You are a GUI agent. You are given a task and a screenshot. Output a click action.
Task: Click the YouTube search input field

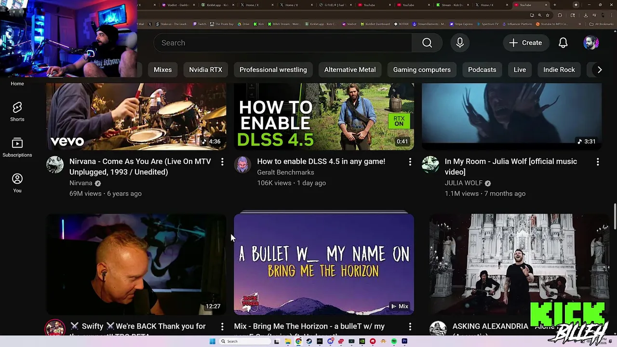point(283,43)
